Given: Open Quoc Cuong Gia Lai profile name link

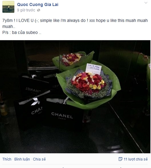Looking at the screenshot, I should point(38,5).
